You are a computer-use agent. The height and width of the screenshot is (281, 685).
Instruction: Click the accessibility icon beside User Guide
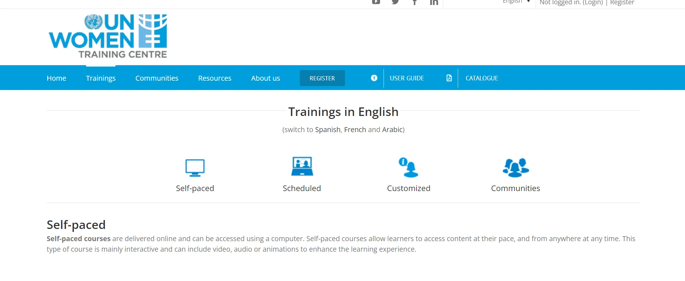pyautogui.click(x=374, y=78)
